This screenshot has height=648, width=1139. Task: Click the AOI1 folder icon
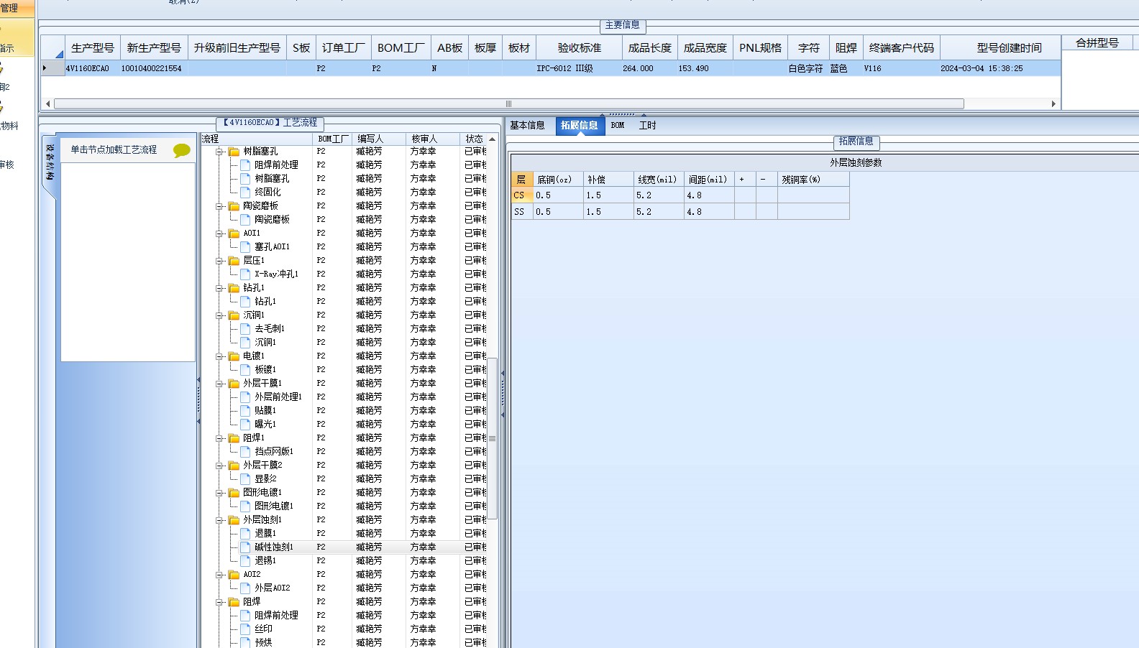[234, 233]
